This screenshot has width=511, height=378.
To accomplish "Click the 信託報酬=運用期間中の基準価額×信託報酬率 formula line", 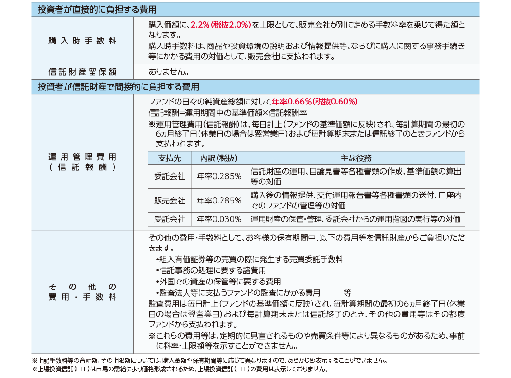I will [228, 113].
